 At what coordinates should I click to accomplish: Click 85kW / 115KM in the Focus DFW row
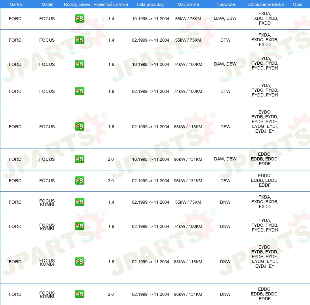(x=188, y=127)
